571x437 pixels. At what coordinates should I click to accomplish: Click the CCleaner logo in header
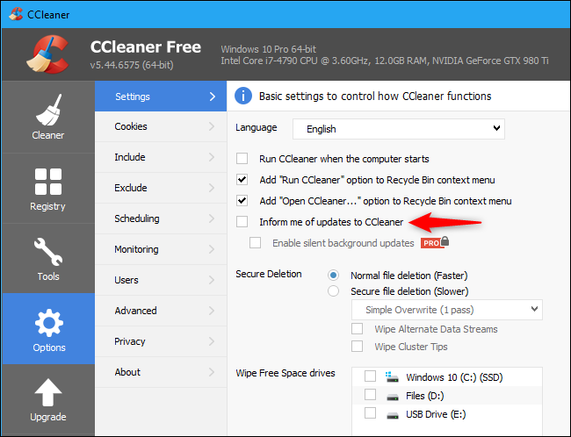click(47, 54)
